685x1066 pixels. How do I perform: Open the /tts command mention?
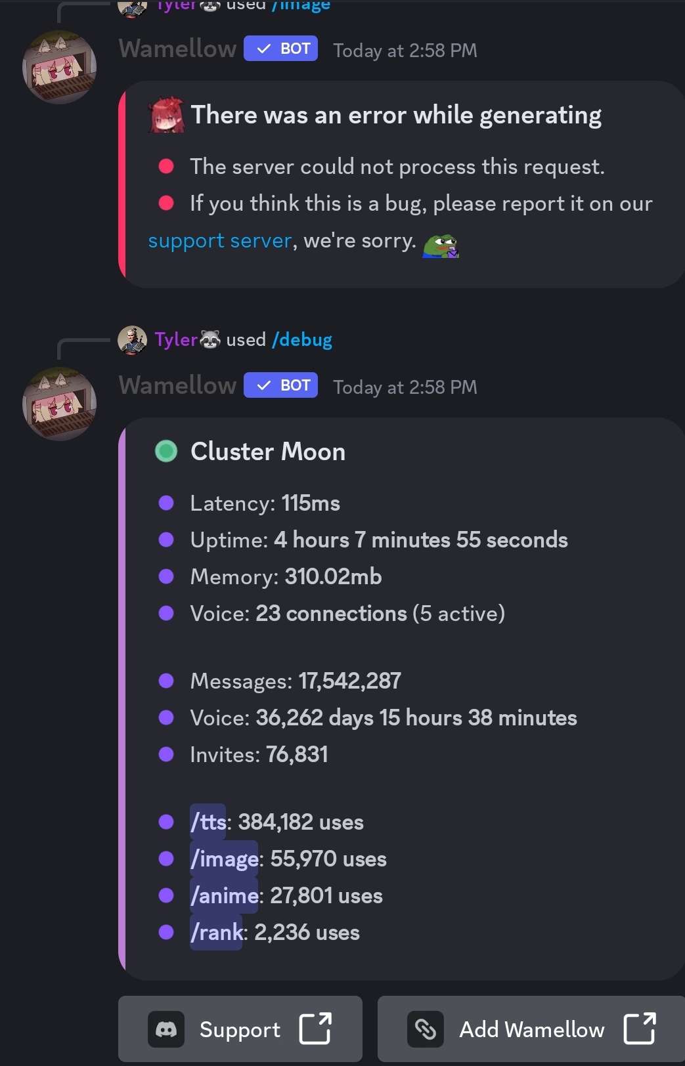click(208, 822)
